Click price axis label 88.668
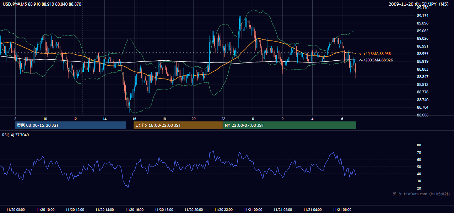The image size is (454, 213). [422, 115]
